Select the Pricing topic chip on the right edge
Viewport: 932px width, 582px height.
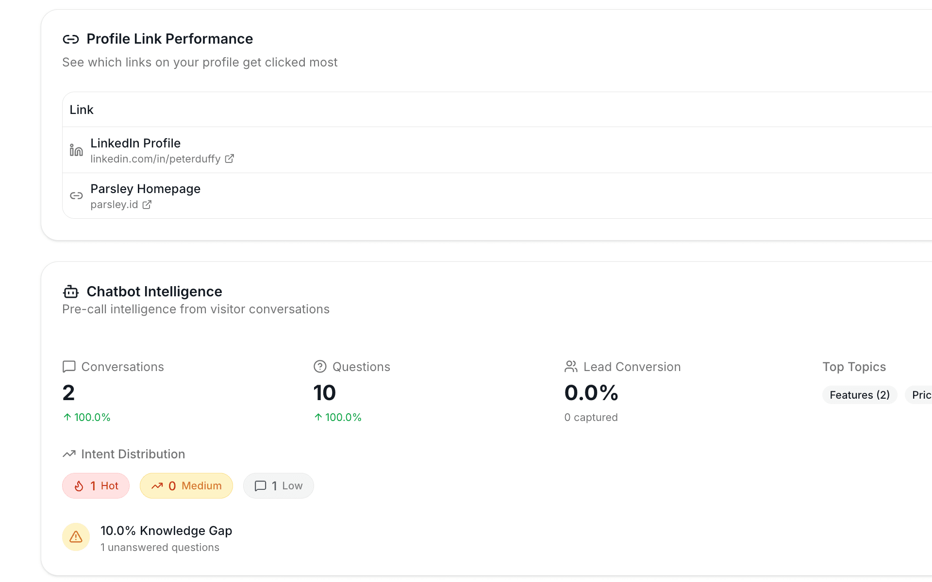click(922, 395)
